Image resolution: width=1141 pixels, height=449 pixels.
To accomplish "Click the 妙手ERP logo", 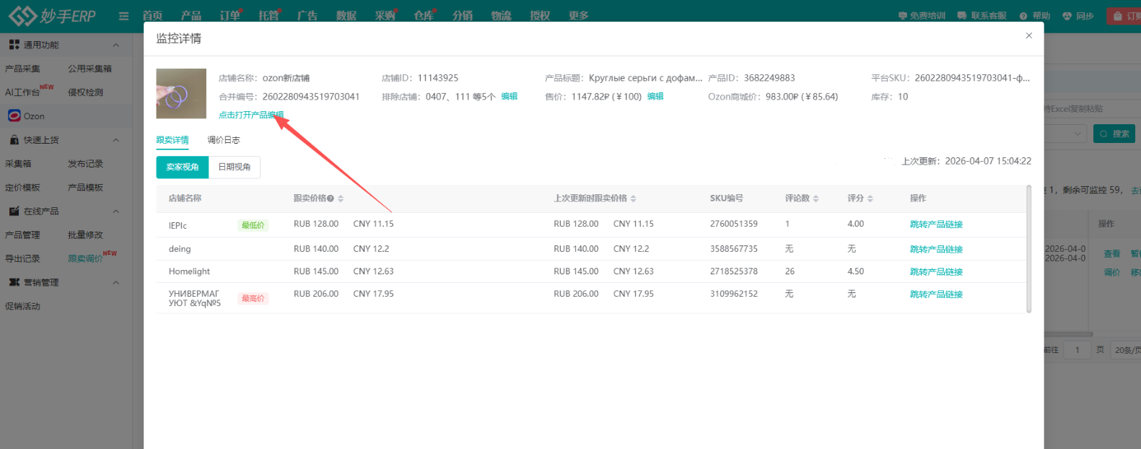I will click(x=52, y=15).
